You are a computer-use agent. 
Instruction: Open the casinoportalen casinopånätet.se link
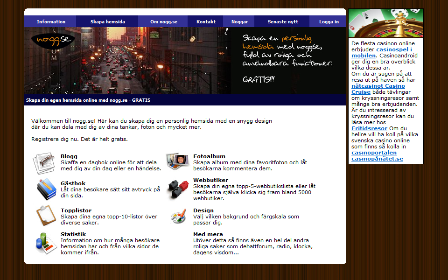377,155
